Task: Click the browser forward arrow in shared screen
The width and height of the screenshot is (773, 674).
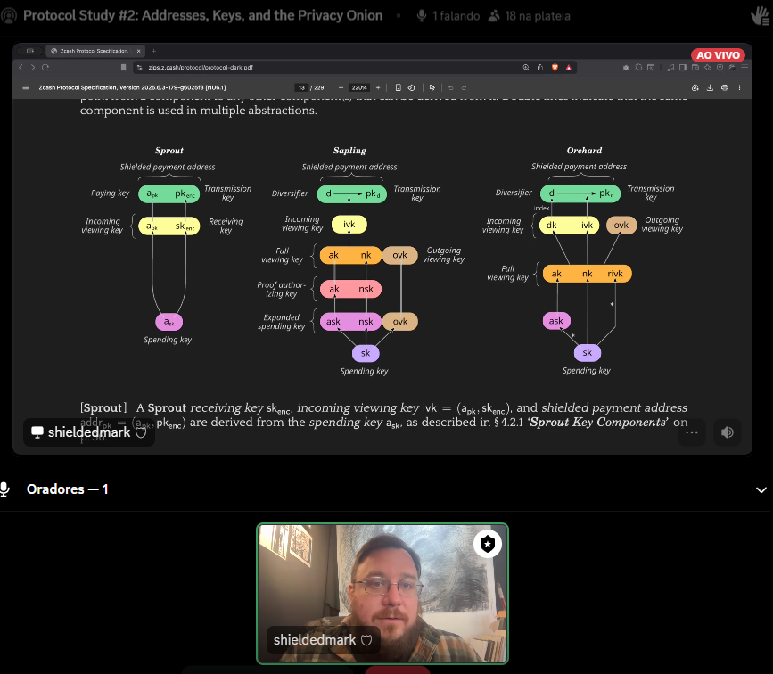Action: tap(32, 68)
